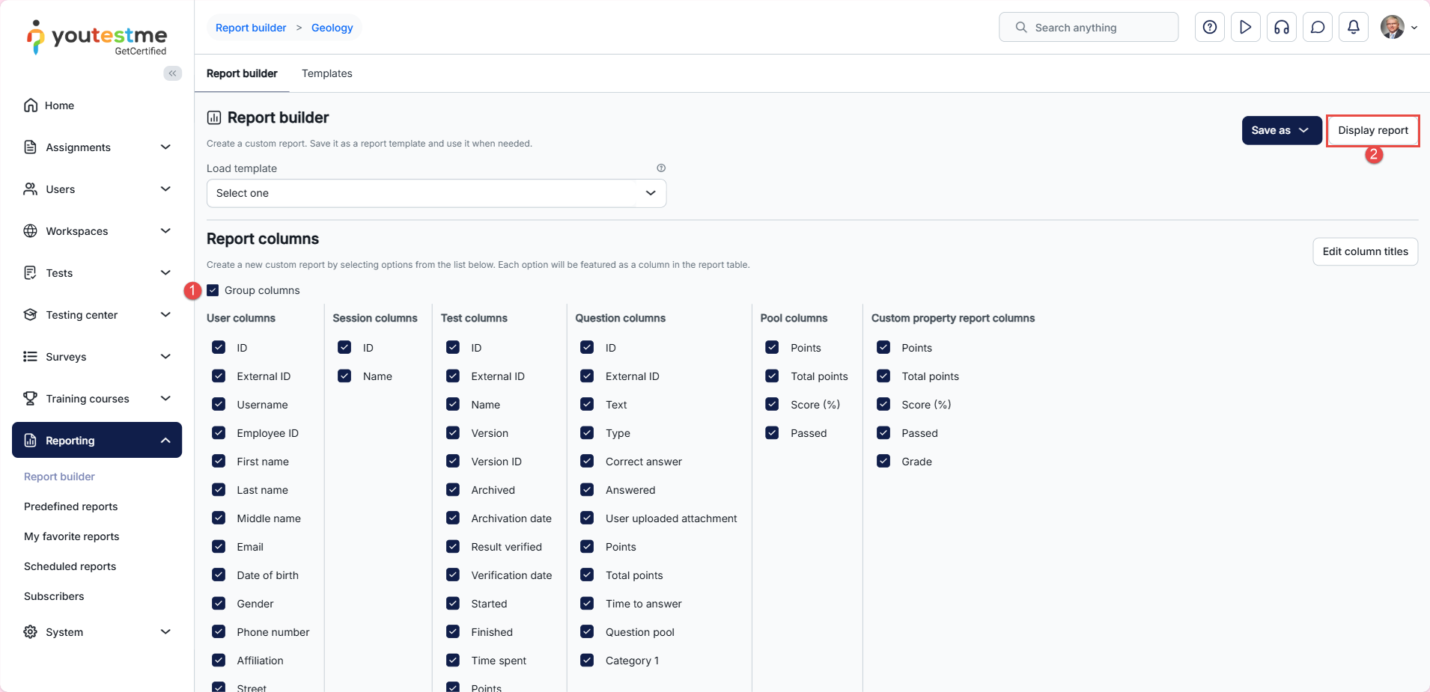Open notifications bell icon
The image size is (1430, 692).
pos(1353,28)
